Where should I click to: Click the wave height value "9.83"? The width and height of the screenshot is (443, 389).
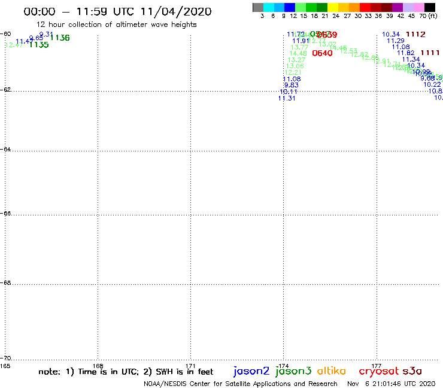point(292,85)
